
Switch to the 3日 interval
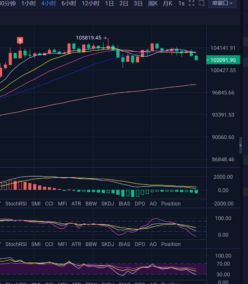tap(138, 3)
